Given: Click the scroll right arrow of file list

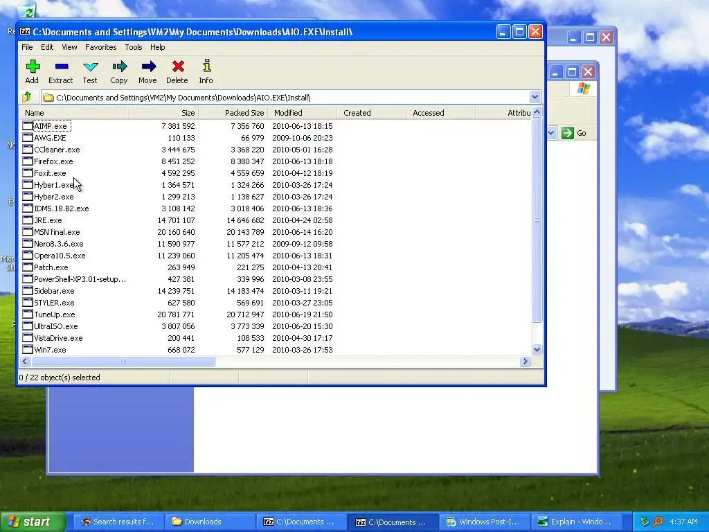Looking at the screenshot, I should point(525,361).
